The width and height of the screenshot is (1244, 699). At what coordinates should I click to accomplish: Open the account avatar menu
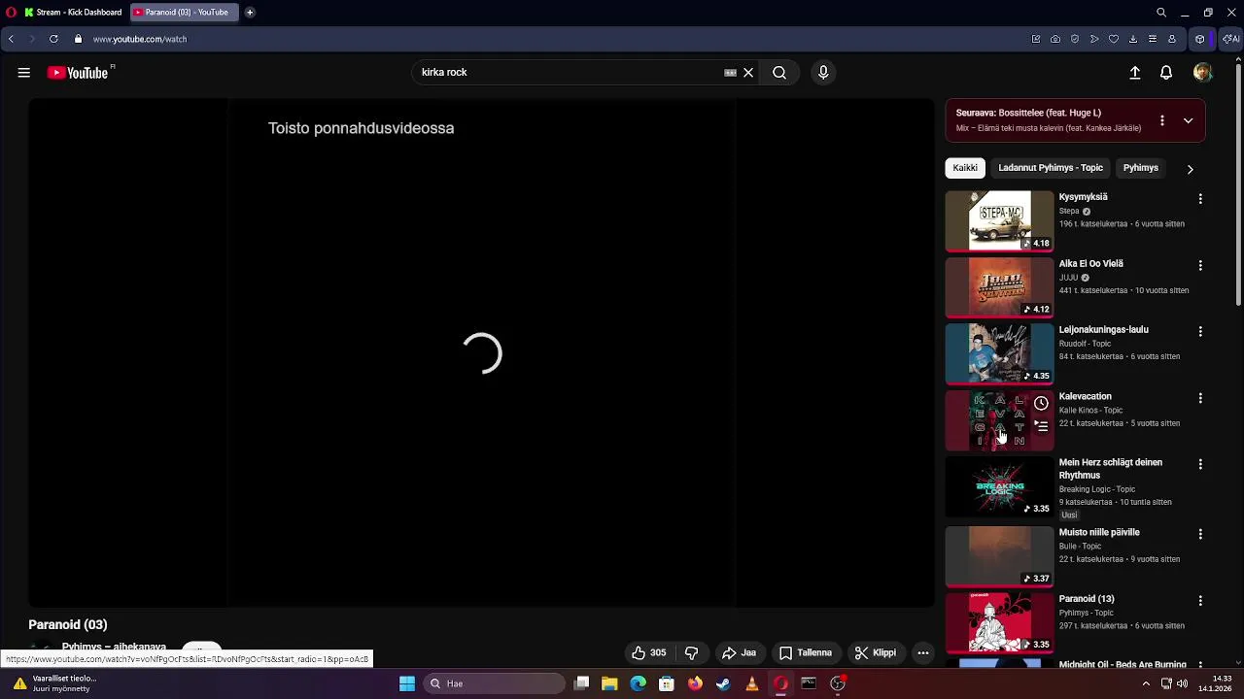tap(1202, 73)
